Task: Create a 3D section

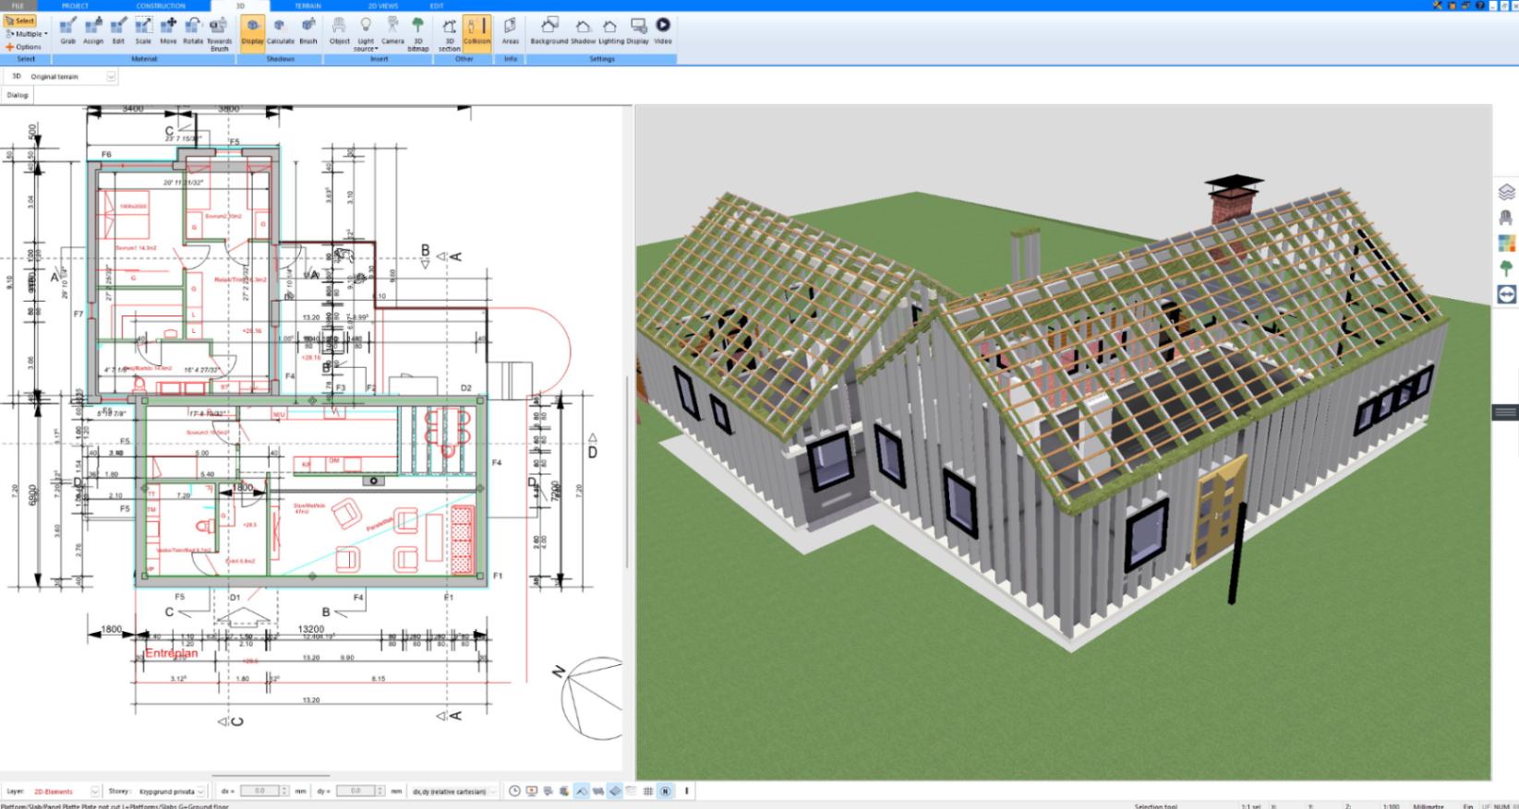Action: 450,33
